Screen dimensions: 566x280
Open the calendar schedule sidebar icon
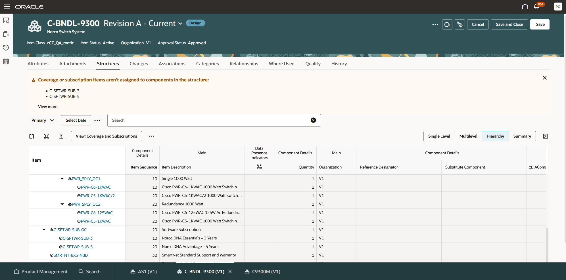click(6, 61)
